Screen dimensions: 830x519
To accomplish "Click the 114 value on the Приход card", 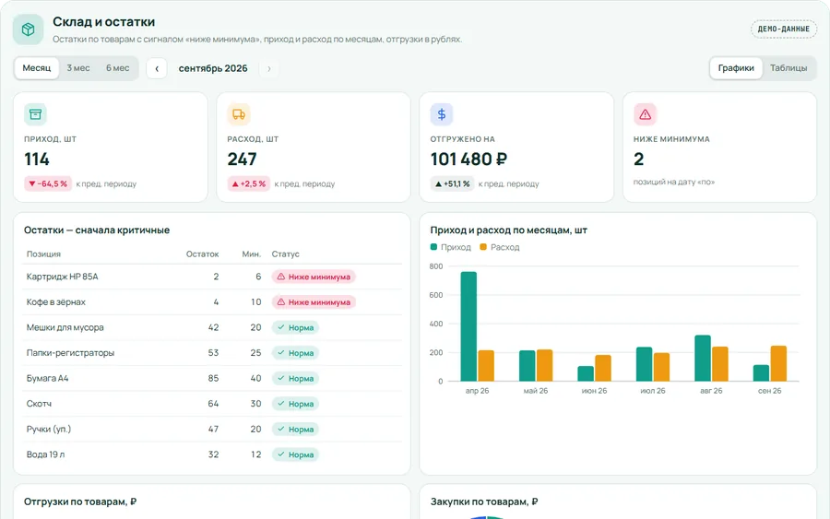I will (37, 159).
